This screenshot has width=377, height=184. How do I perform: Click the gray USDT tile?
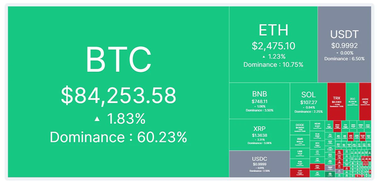tap(344, 44)
